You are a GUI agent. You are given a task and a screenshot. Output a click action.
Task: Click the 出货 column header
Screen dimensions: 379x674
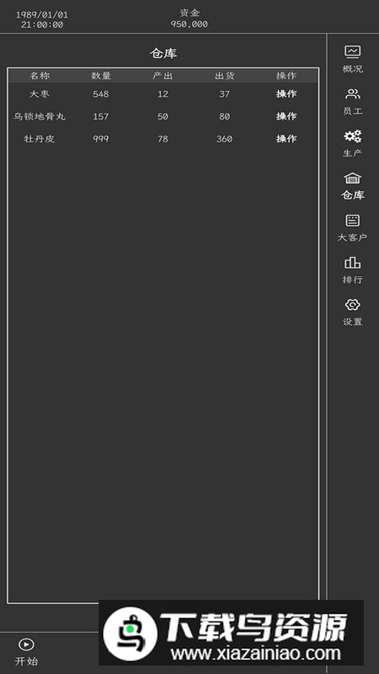pyautogui.click(x=224, y=76)
